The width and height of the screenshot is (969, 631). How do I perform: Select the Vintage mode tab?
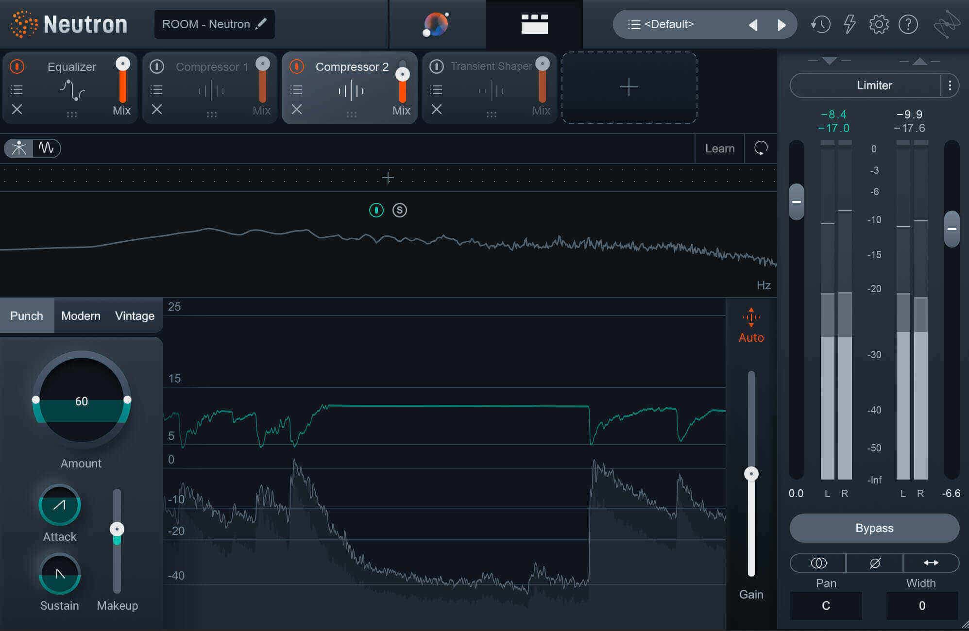click(135, 315)
